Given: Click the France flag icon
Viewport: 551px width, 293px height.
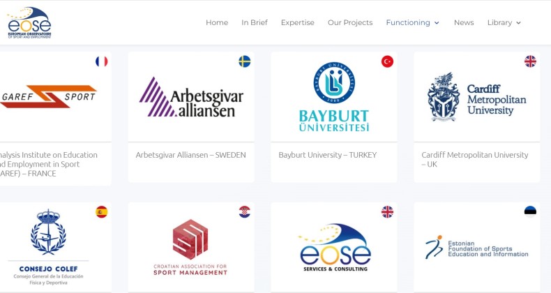Looking at the screenshot, I should tap(102, 61).
